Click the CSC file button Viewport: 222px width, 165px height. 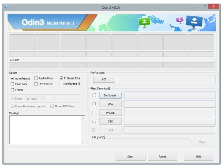(110, 122)
